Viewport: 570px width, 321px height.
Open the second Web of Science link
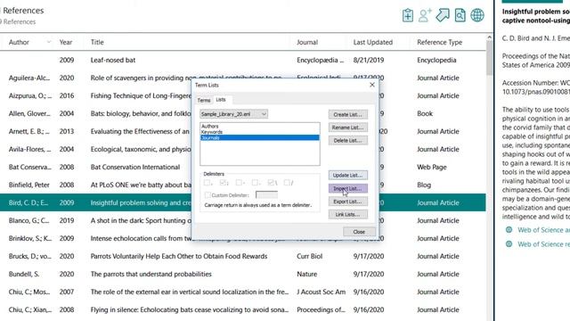tap(543, 243)
